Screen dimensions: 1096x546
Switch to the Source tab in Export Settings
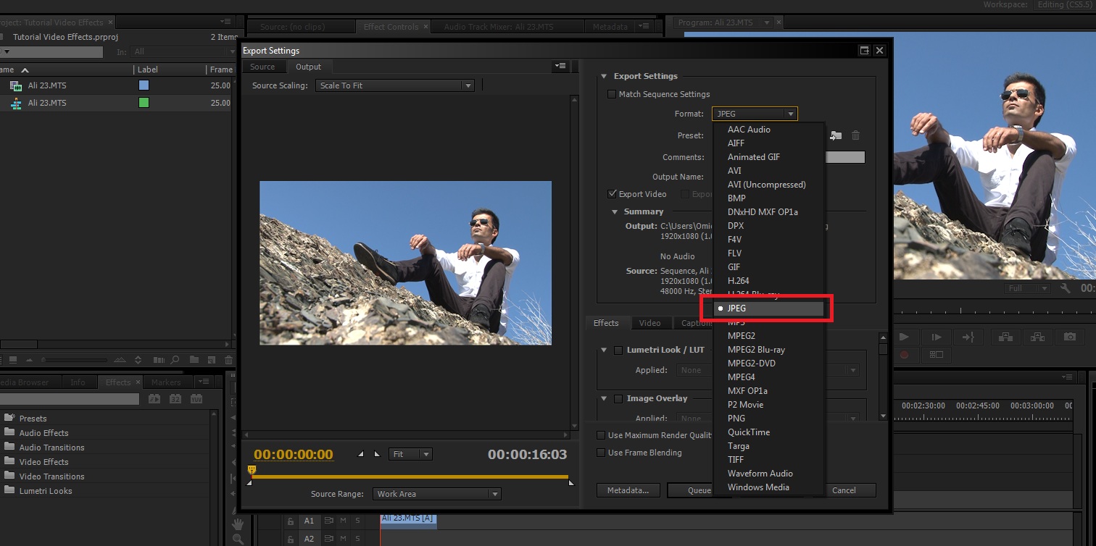pos(262,67)
